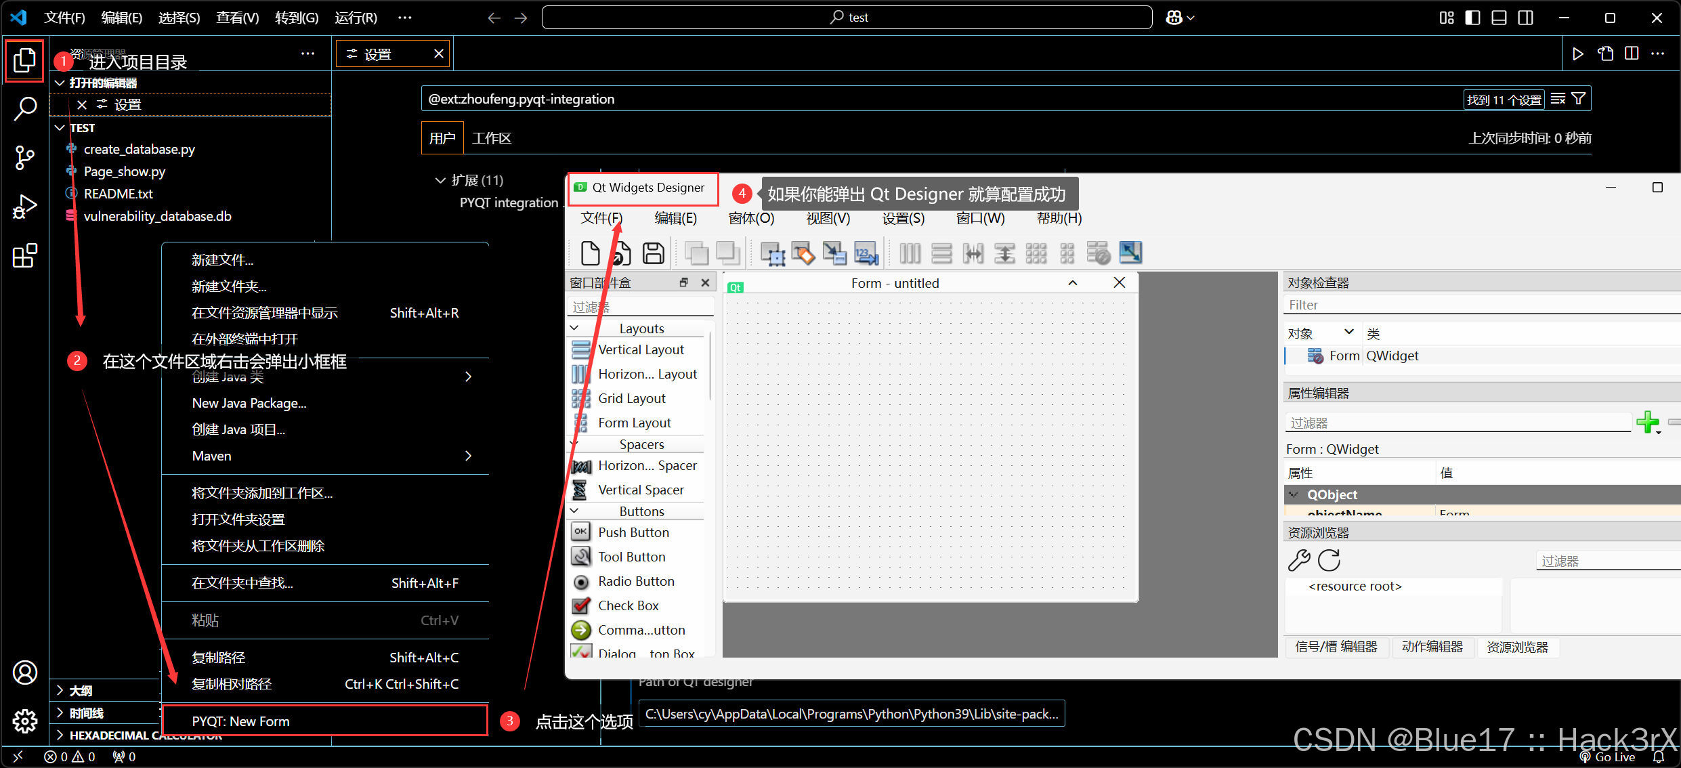Open Source Control in the activity bar
This screenshot has height=768, width=1681.
click(x=24, y=157)
